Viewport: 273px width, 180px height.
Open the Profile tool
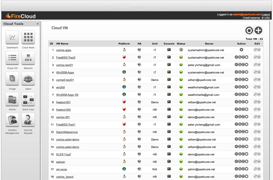pos(12,99)
